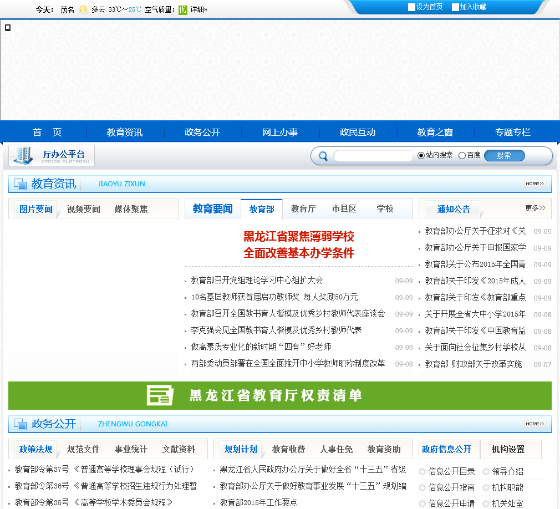Open 政务公开 navigation menu item
560x509 pixels.
tap(202, 132)
